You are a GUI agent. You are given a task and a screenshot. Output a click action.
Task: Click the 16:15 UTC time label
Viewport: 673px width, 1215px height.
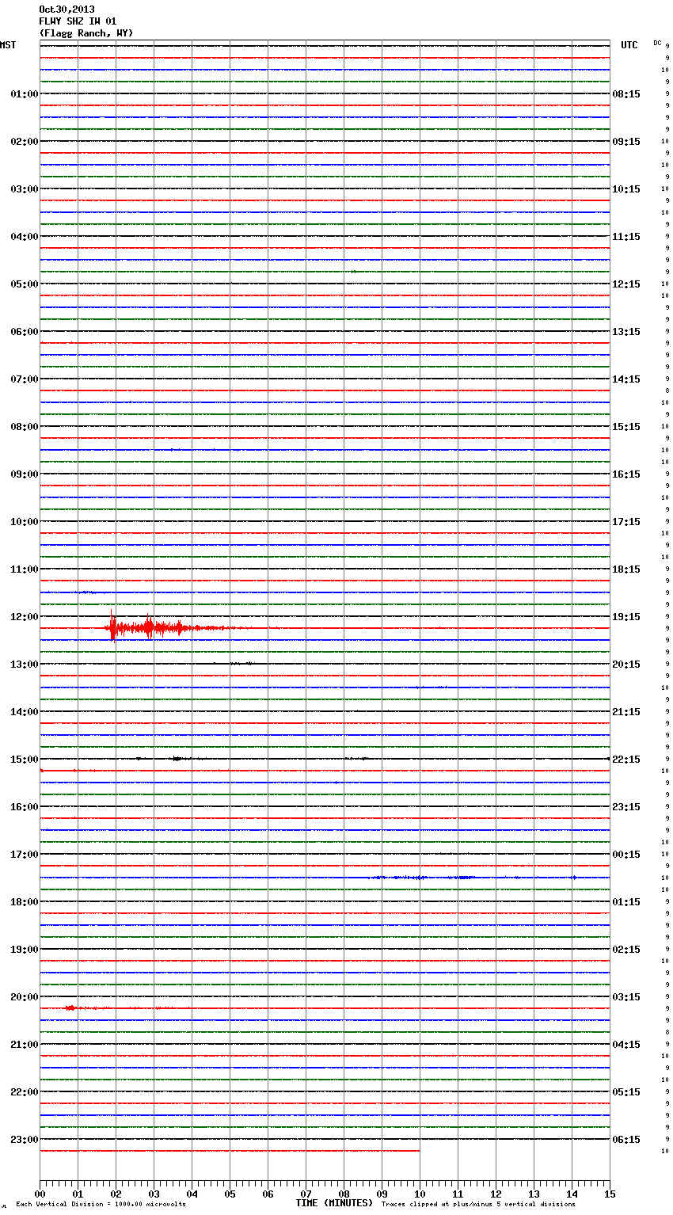click(x=626, y=474)
